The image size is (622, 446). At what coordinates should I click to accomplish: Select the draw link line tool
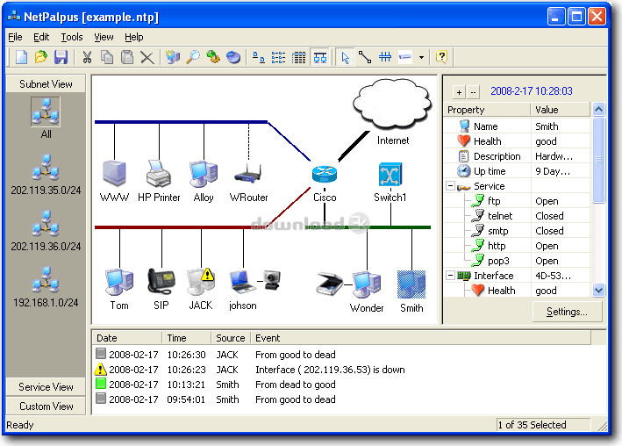(365, 57)
